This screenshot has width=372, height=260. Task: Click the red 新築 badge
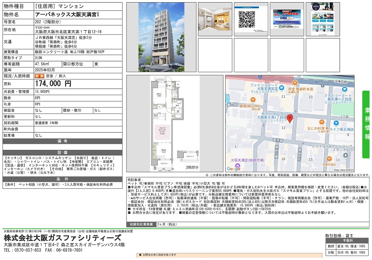(39, 76)
